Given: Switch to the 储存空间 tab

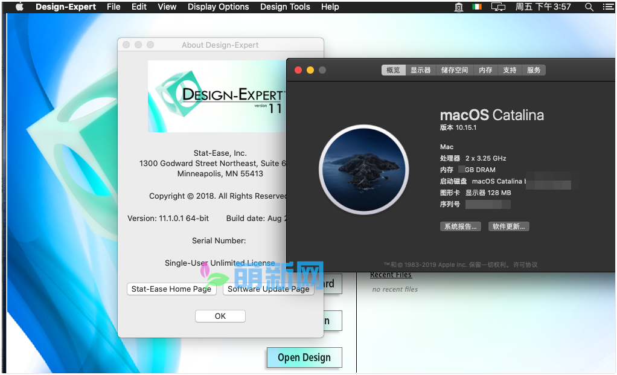Looking at the screenshot, I should point(454,69).
